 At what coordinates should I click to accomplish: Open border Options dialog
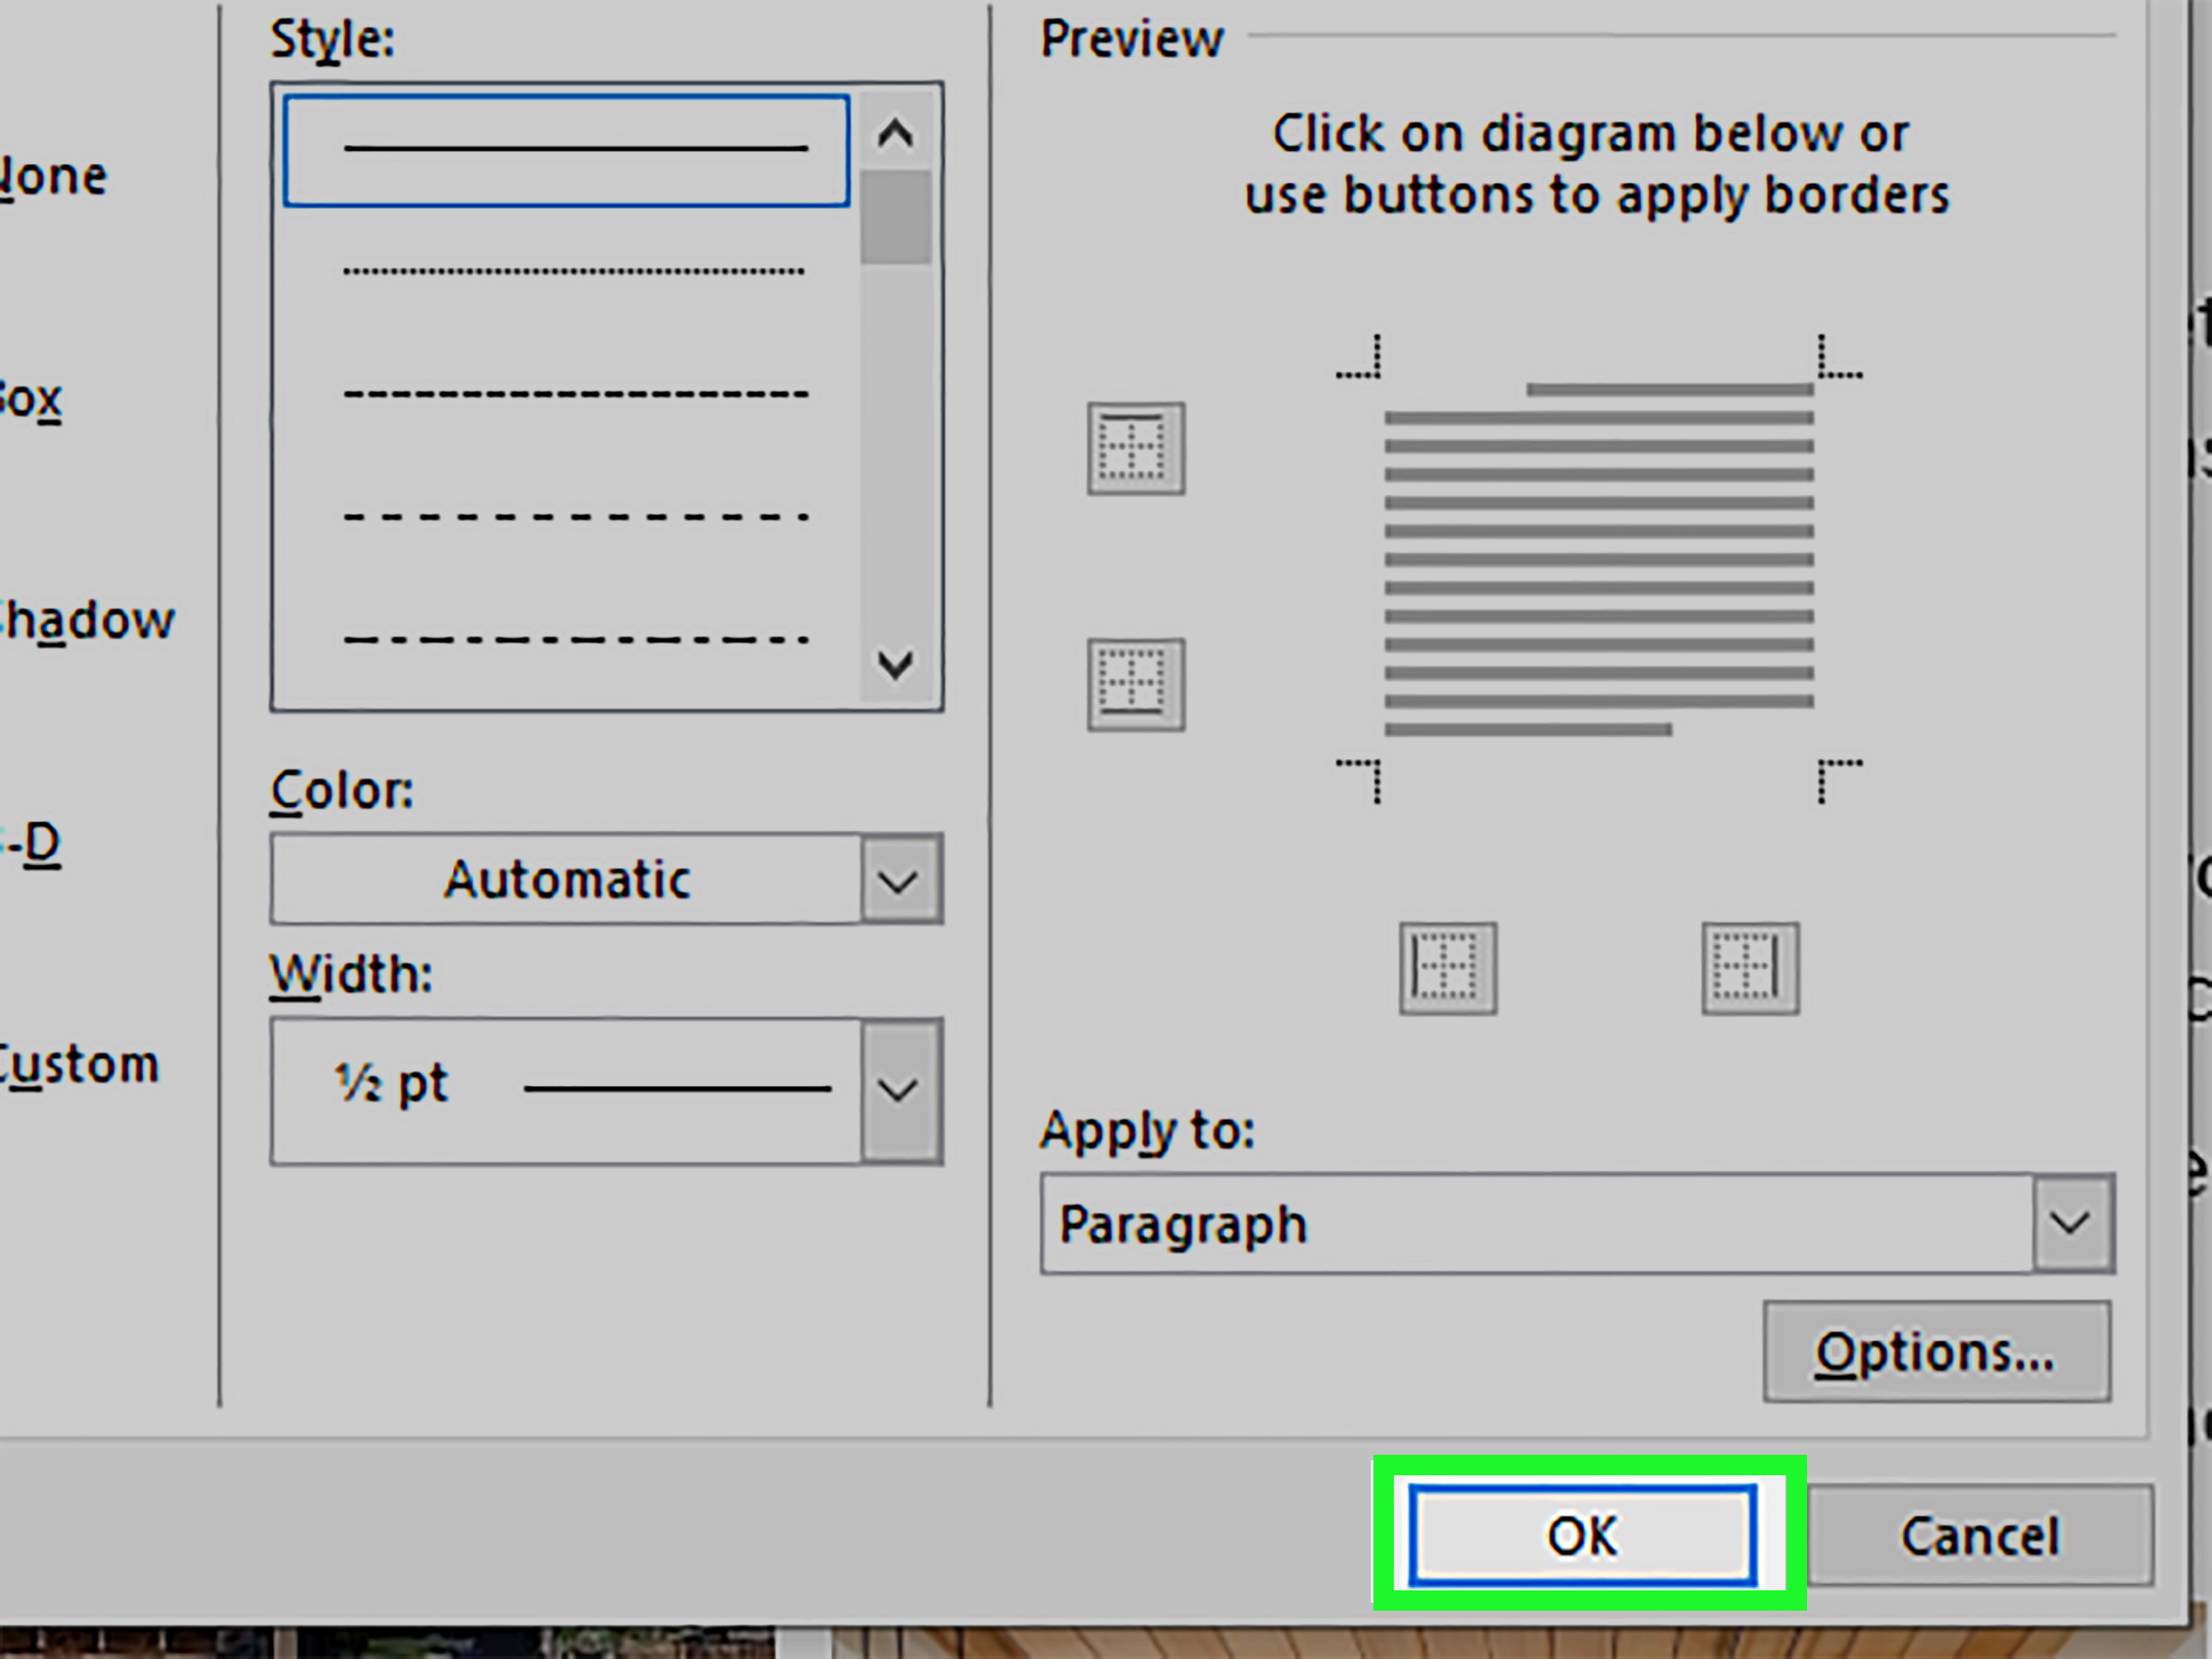click(x=1936, y=1352)
